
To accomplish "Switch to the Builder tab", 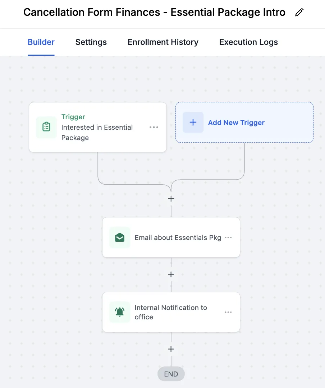I will (41, 42).
